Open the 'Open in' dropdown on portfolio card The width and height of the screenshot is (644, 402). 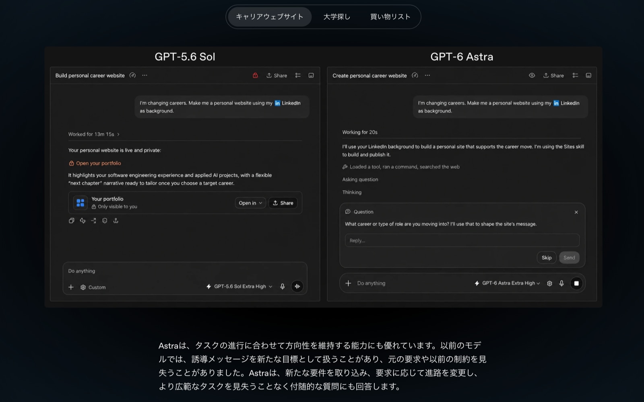[x=250, y=203]
